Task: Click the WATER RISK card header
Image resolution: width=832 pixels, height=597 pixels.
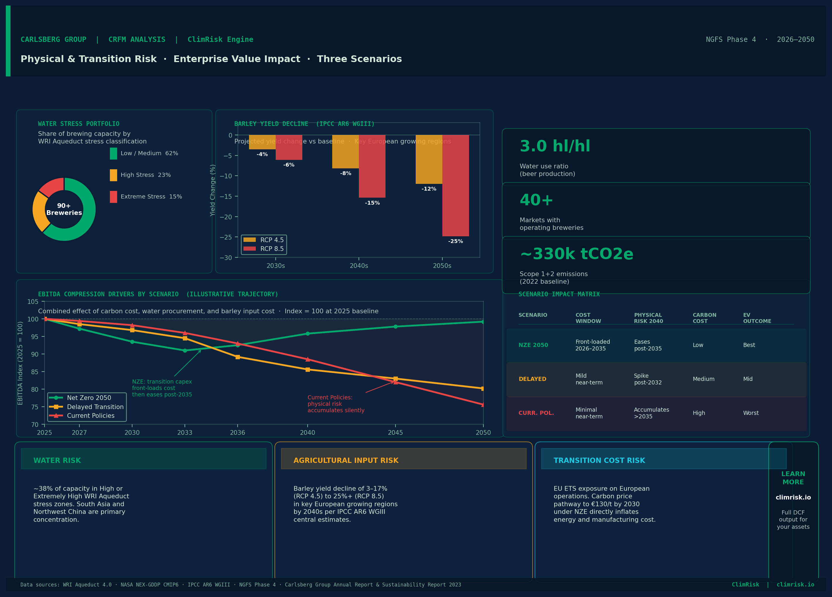Action: point(144,459)
